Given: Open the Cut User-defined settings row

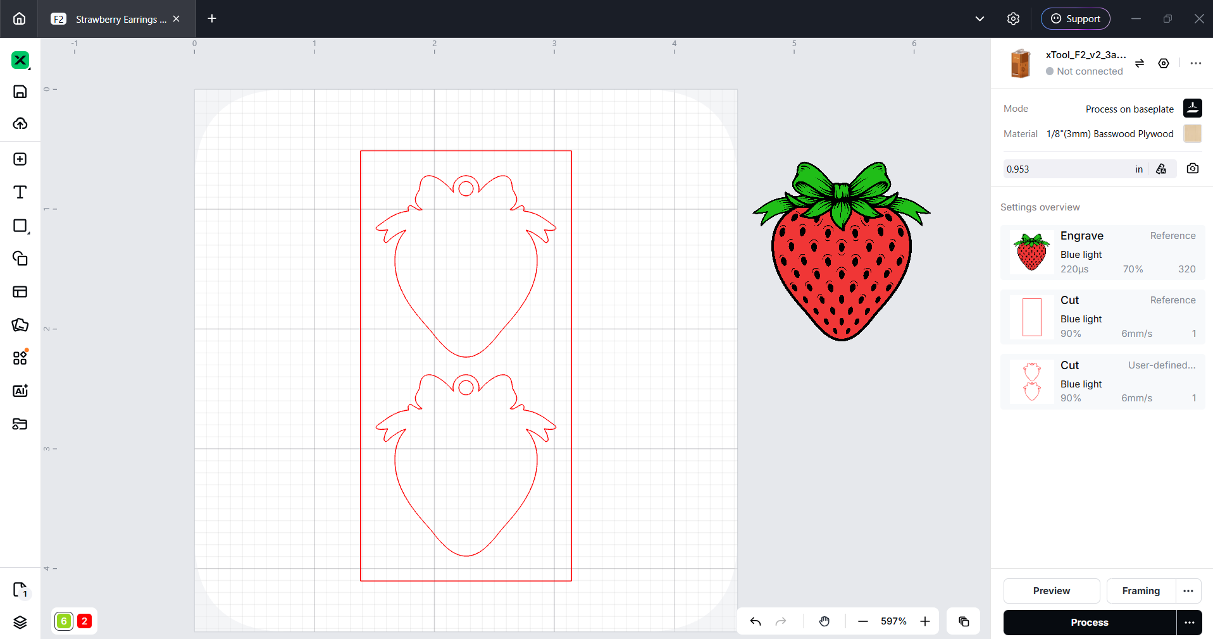Looking at the screenshot, I should point(1103,382).
